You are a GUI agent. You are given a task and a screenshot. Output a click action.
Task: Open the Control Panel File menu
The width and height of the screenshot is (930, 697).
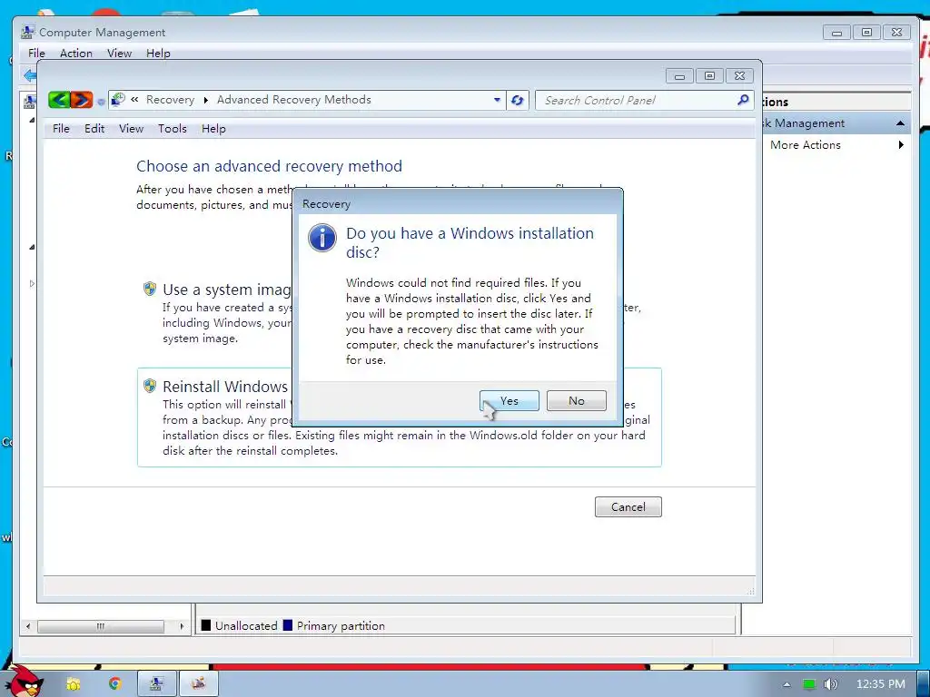(61, 129)
